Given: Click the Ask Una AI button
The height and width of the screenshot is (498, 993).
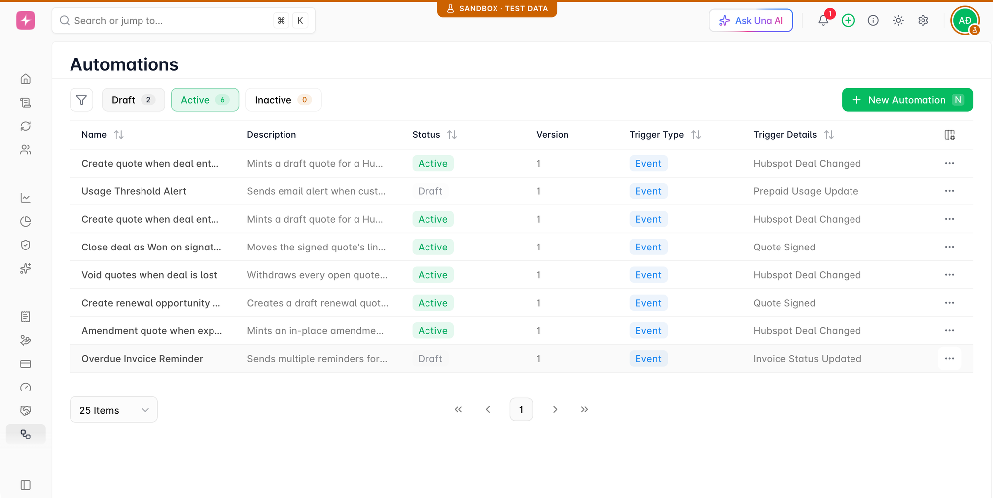Looking at the screenshot, I should tap(751, 20).
